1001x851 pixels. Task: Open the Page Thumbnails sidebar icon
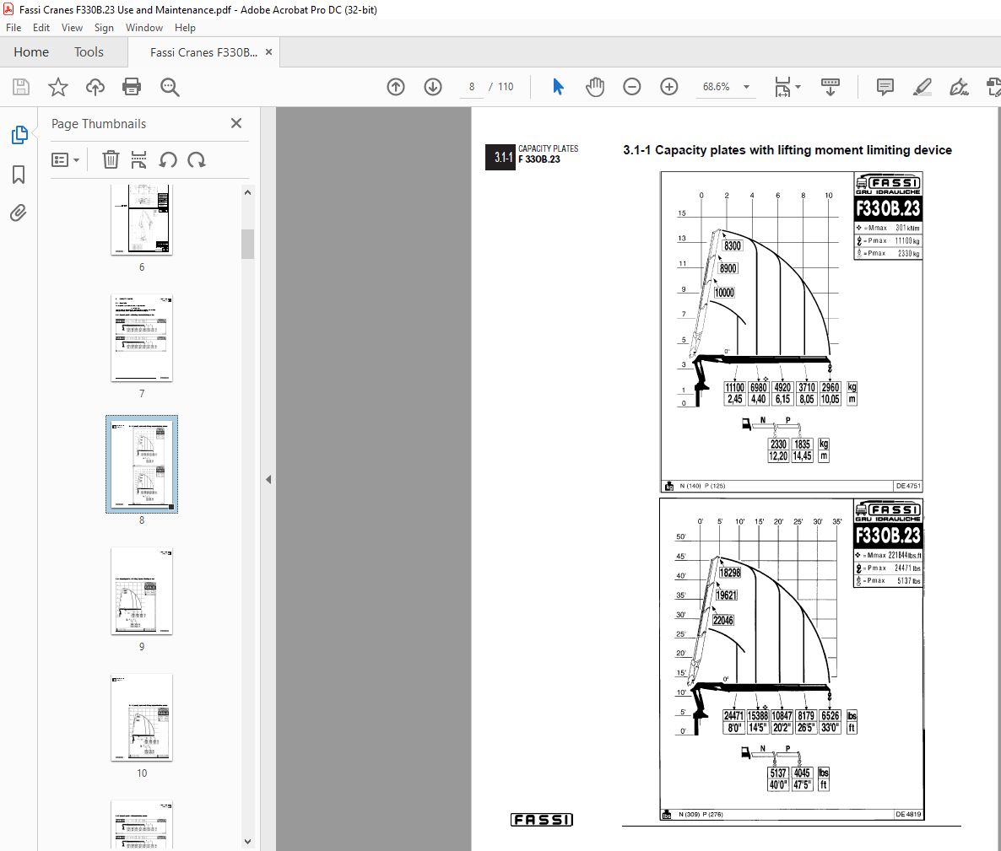tap(19, 135)
